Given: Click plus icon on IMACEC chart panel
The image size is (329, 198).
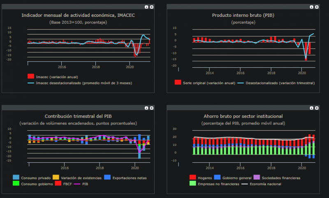Looking at the screenshot, I should [152, 7].
